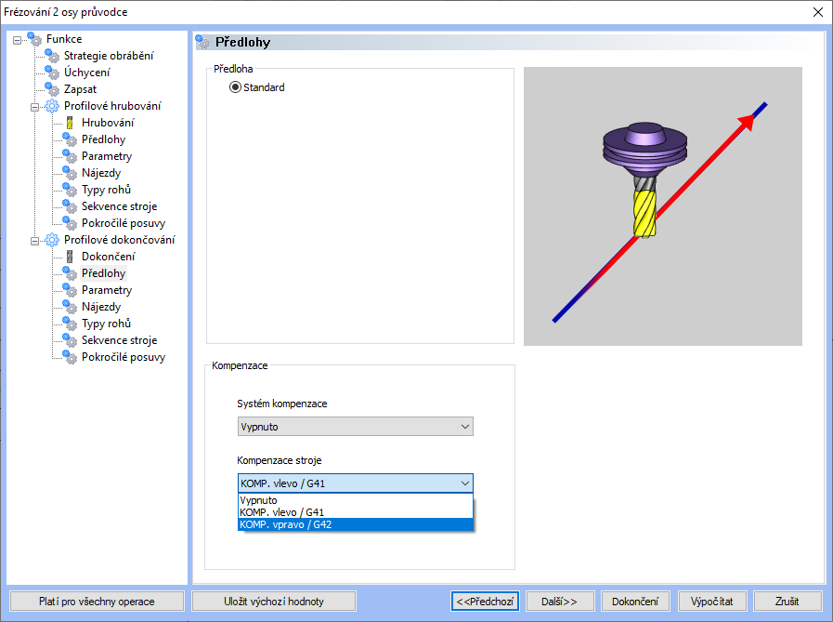
Task: Collapse the Profilové dokončování branch
Action: coord(34,241)
